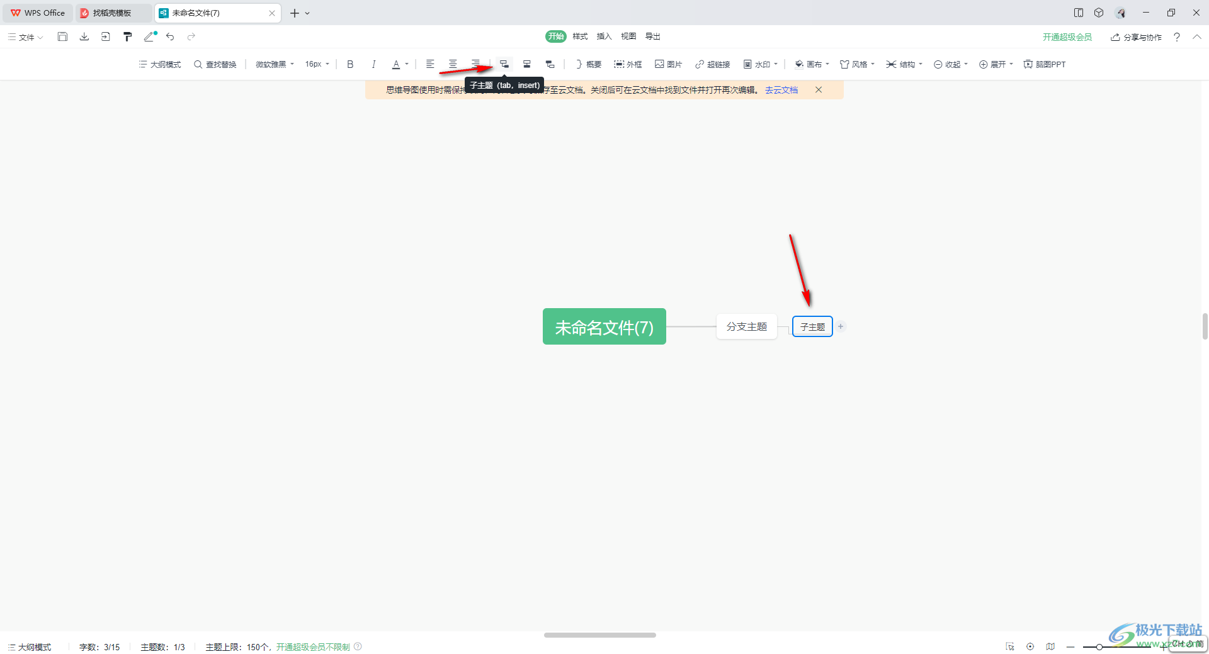Click the format painter icon
Image resolution: width=1209 pixels, height=654 pixels.
tap(128, 36)
